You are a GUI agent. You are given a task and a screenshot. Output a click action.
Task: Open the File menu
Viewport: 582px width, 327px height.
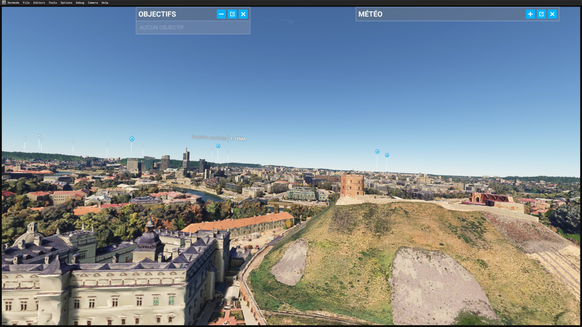point(26,3)
